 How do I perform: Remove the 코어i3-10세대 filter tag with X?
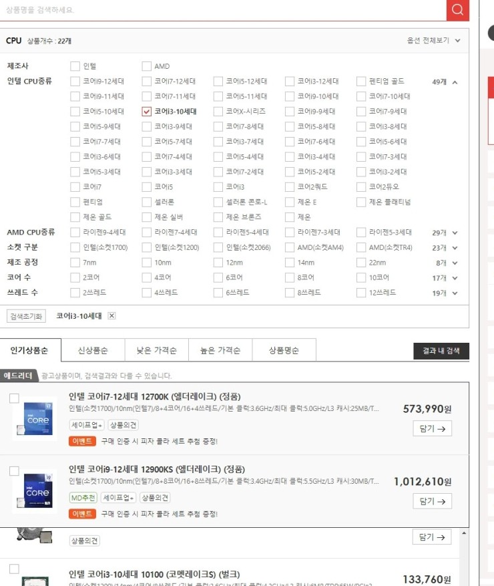point(111,316)
